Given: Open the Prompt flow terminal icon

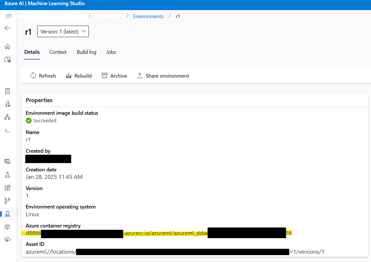Looking at the screenshot, I should click(8, 131).
